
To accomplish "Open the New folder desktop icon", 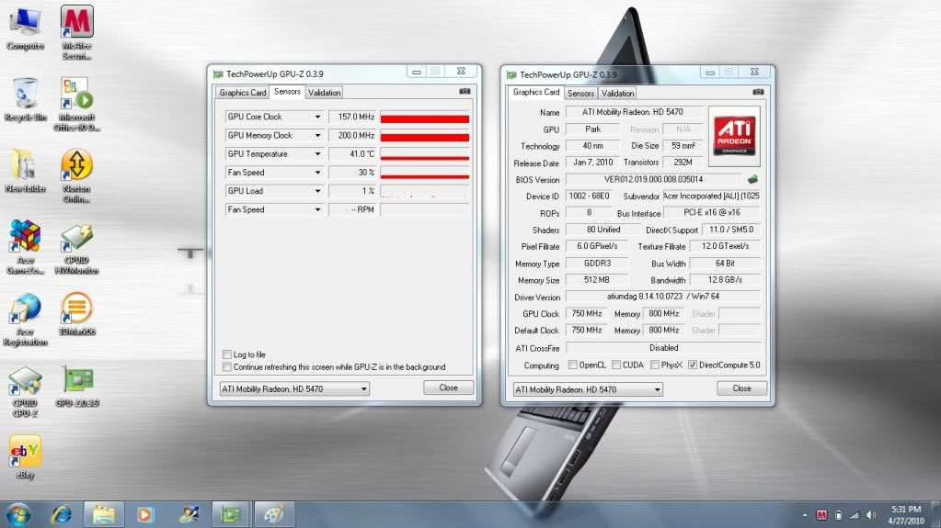I will point(25,170).
